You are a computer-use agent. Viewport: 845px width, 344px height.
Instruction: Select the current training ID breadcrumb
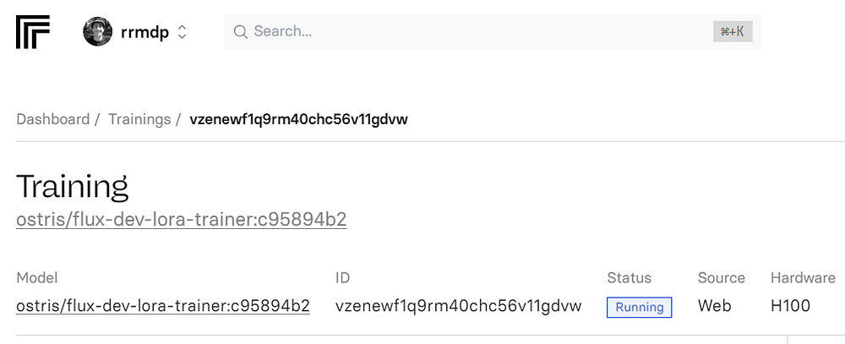pyautogui.click(x=298, y=119)
